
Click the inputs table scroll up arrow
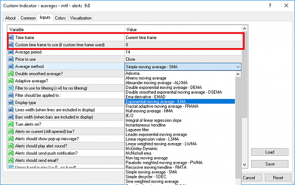coord(244,29)
